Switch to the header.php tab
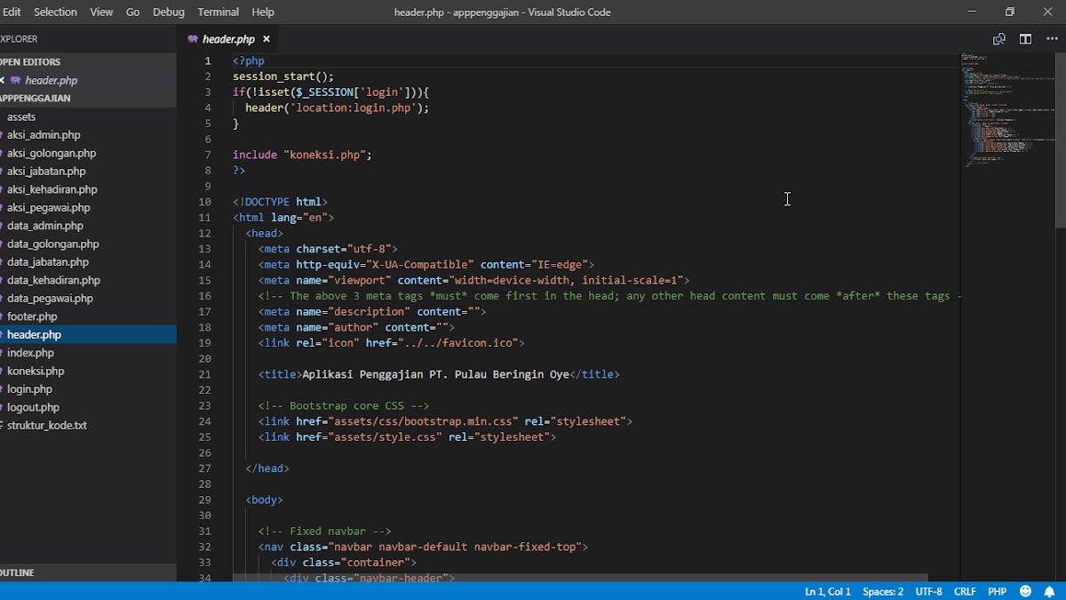Screen dimensions: 1066x600 (x=227, y=38)
